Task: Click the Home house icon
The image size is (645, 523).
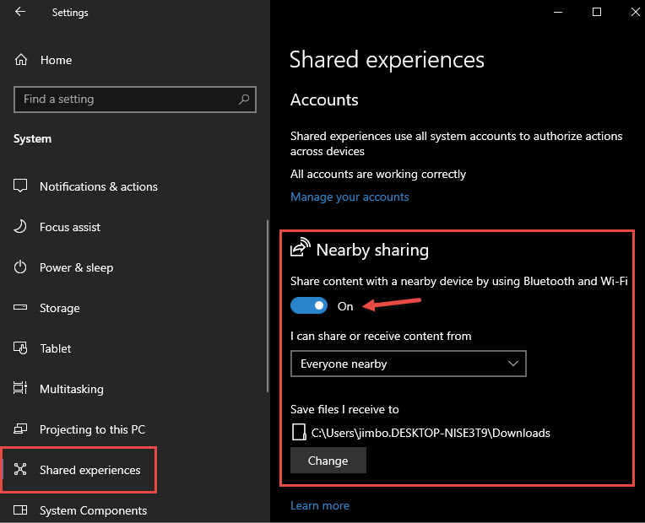Action: point(21,60)
